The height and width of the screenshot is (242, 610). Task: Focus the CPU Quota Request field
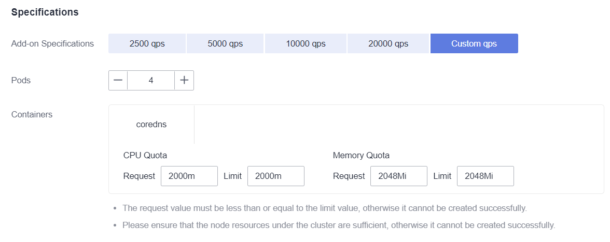point(189,176)
